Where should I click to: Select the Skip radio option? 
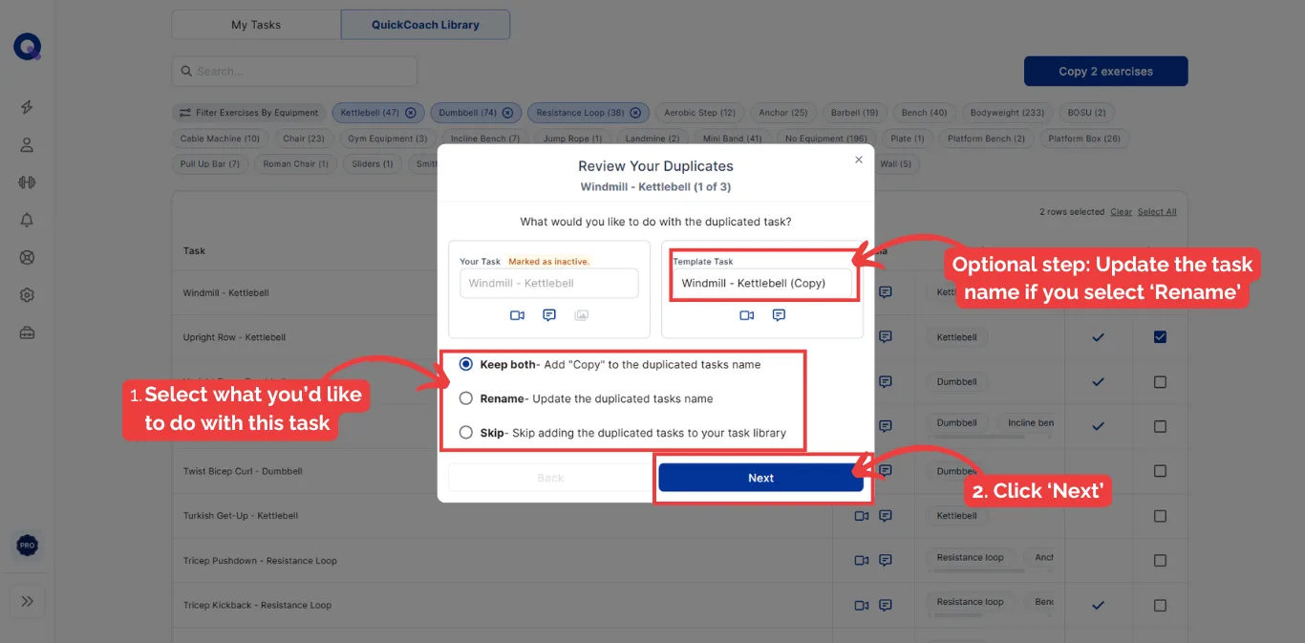pos(466,432)
